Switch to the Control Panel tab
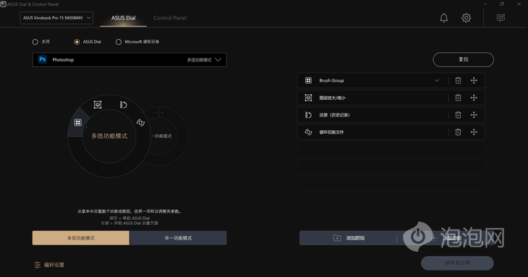This screenshot has height=277, width=528. (x=170, y=18)
